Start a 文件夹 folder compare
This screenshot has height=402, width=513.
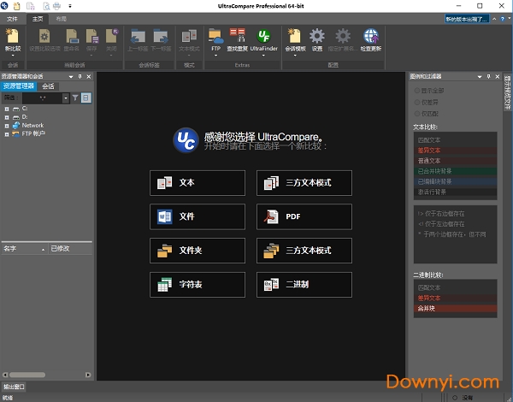click(x=198, y=251)
